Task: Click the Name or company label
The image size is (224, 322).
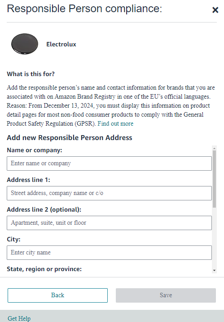Action: coord(35,150)
